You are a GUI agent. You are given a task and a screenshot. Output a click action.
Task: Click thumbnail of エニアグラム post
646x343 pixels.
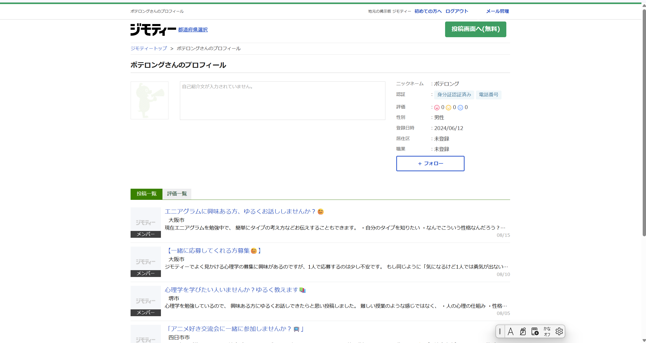pos(146,223)
